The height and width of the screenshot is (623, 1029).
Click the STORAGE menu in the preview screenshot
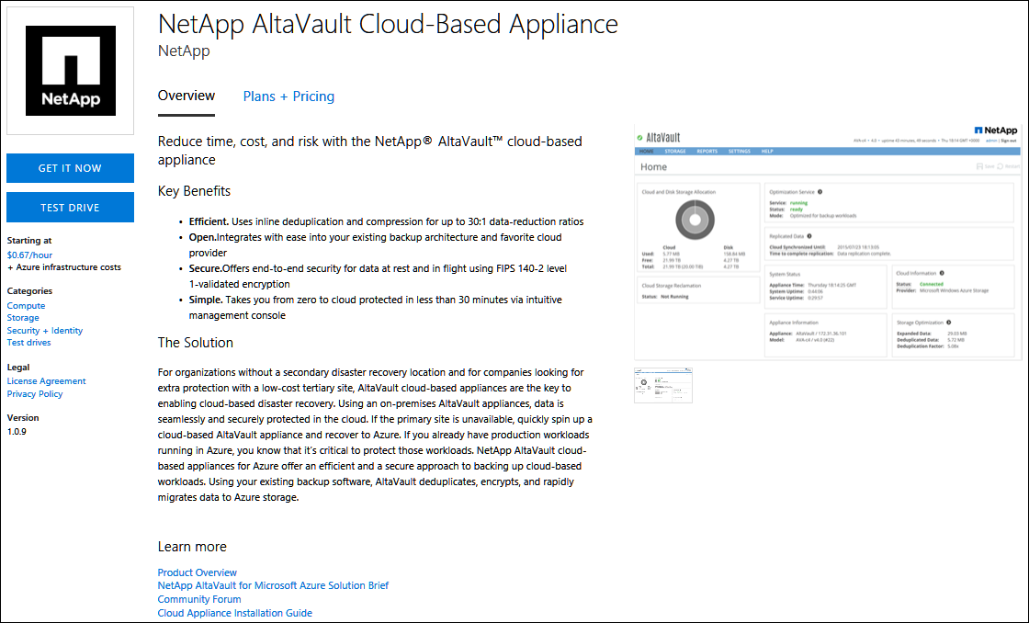tap(675, 152)
